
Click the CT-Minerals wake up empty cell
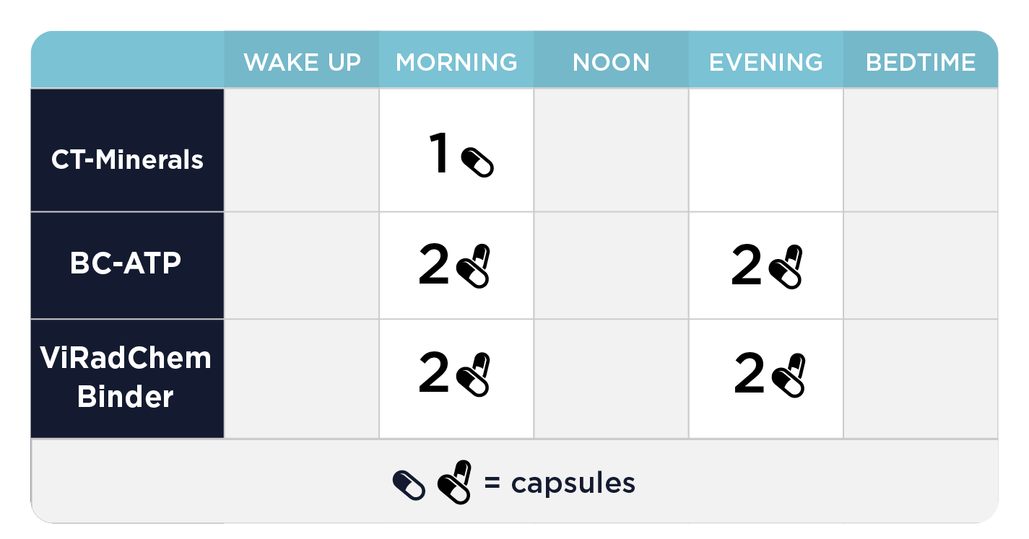pyautogui.click(x=302, y=150)
